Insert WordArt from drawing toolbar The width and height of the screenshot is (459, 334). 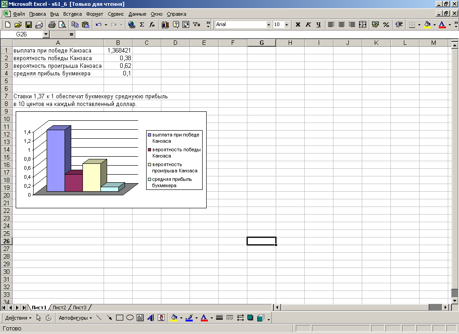pos(151,318)
